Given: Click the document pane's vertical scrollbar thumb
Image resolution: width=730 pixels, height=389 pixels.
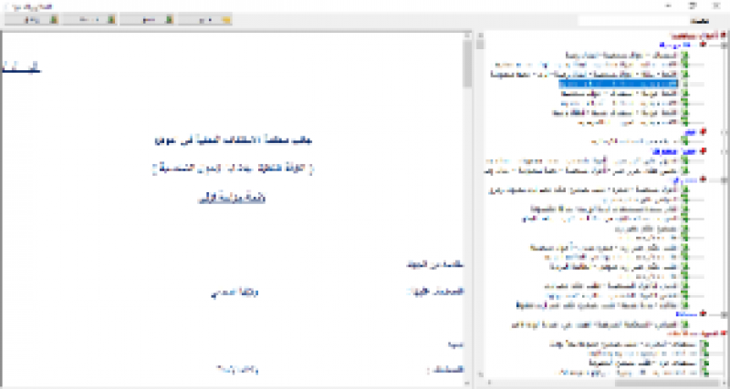Looking at the screenshot, I should 467,63.
